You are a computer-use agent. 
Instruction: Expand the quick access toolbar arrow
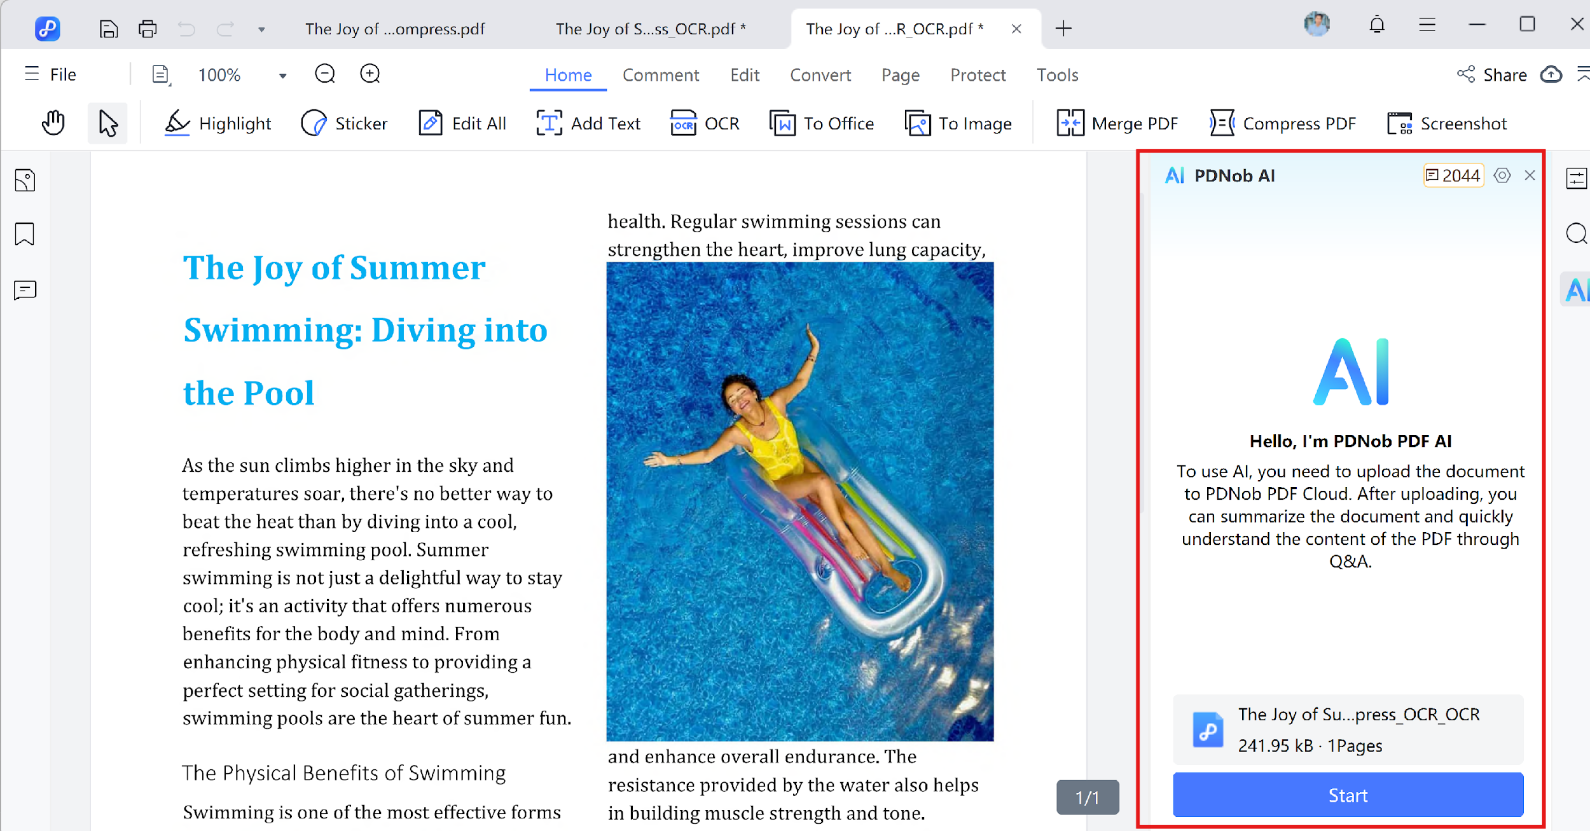[261, 29]
